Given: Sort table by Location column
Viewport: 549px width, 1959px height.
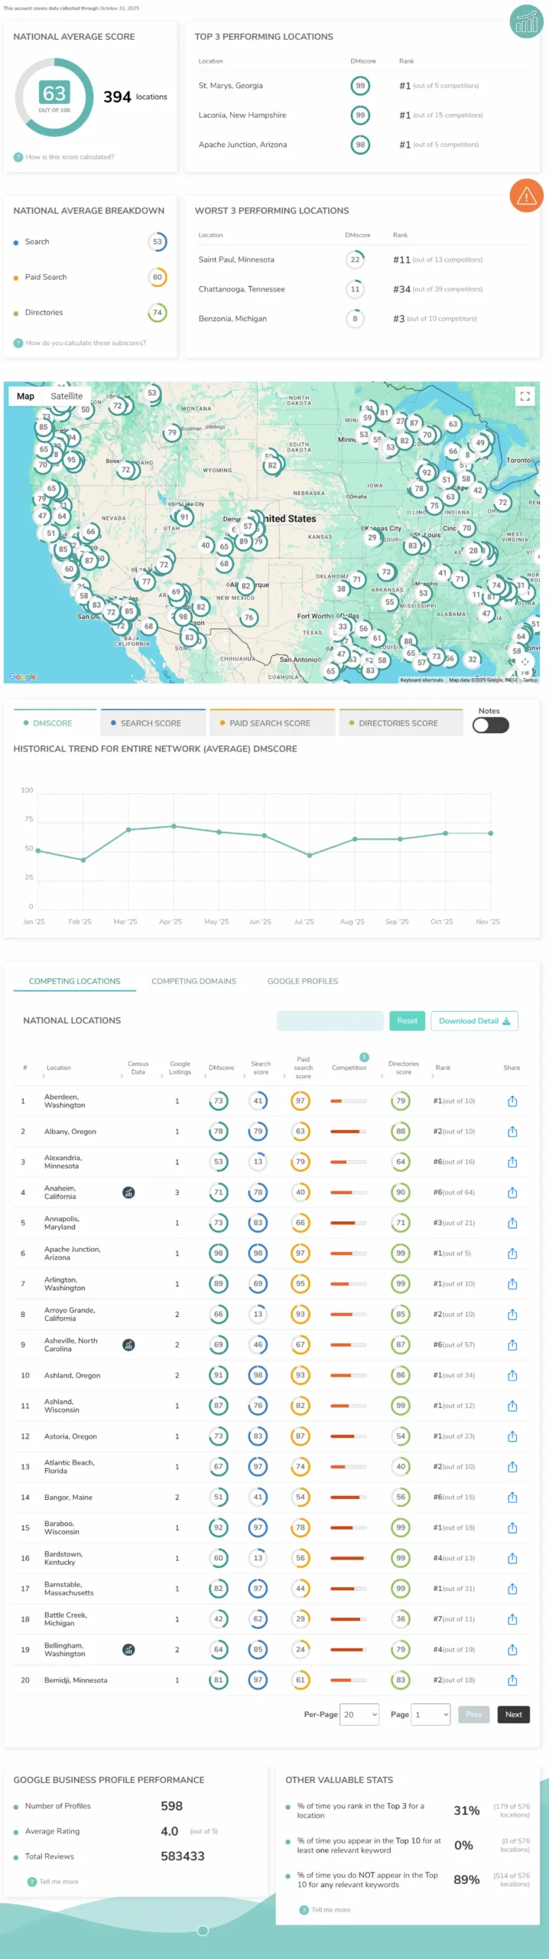Looking at the screenshot, I should [58, 1068].
